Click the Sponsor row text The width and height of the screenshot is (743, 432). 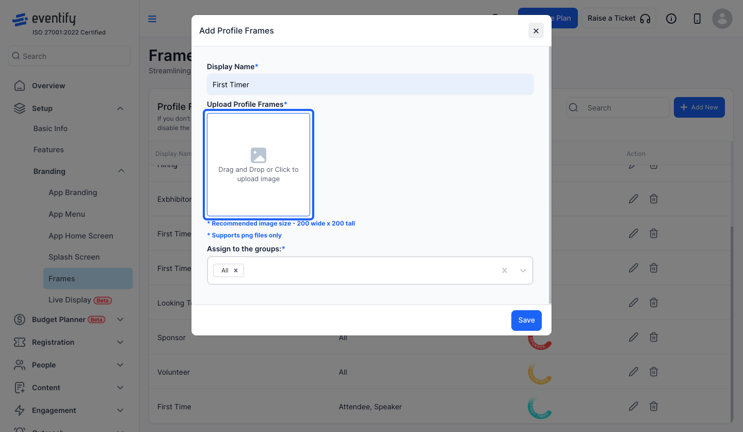171,338
